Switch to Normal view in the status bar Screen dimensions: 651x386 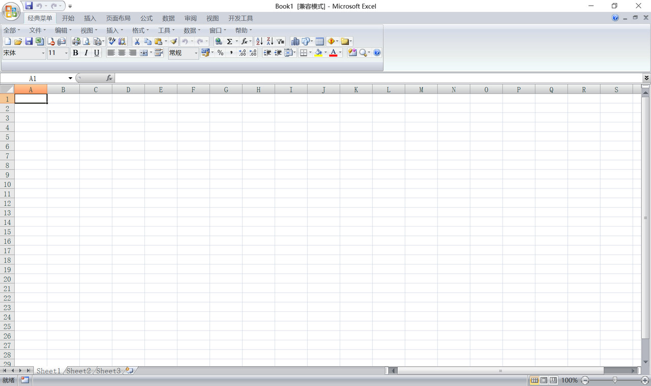[535, 380]
